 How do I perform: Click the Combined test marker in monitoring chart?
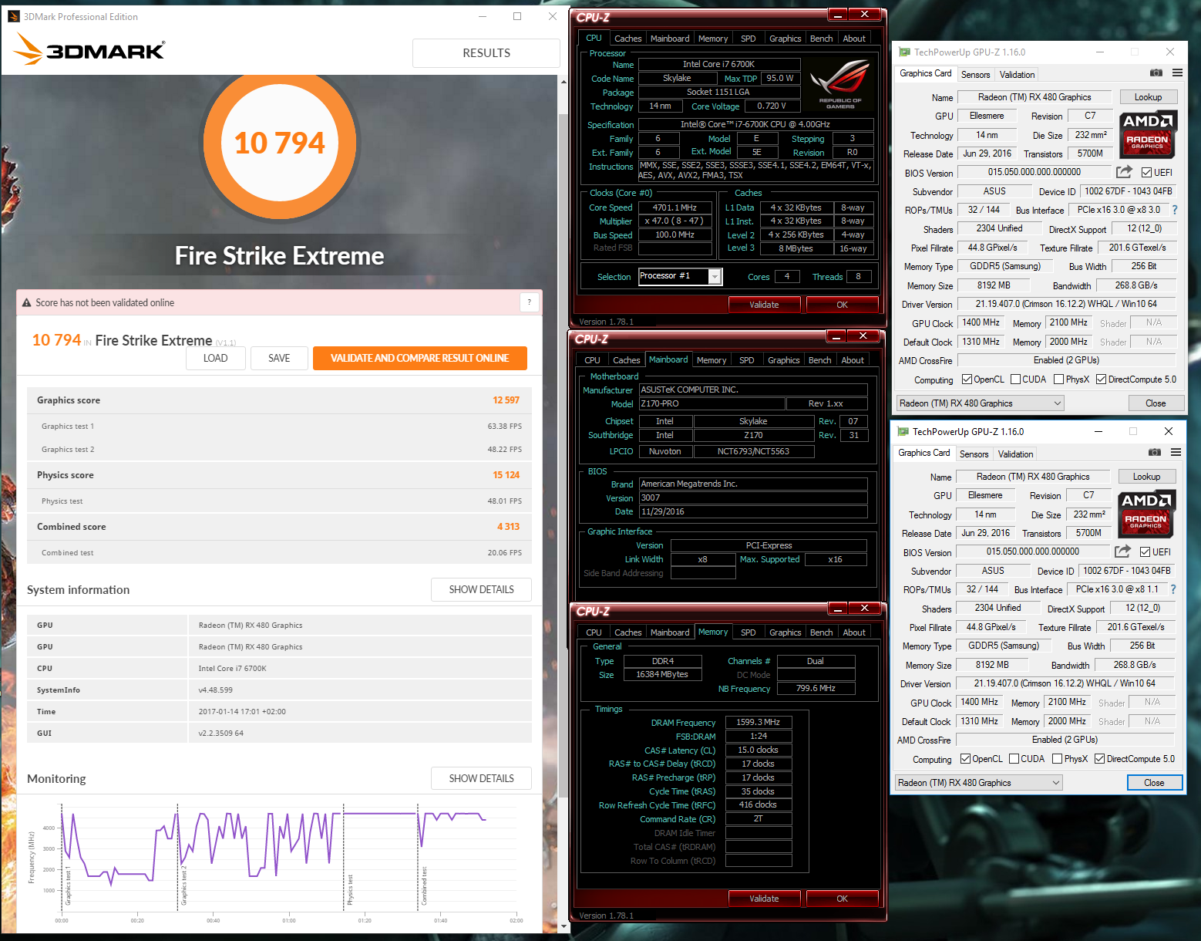pyautogui.click(x=423, y=885)
